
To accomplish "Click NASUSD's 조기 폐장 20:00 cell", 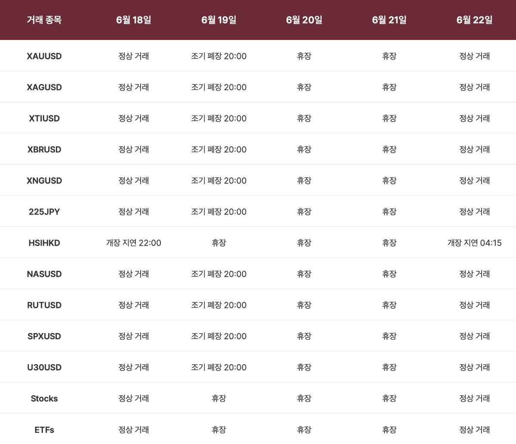I will 219,274.
